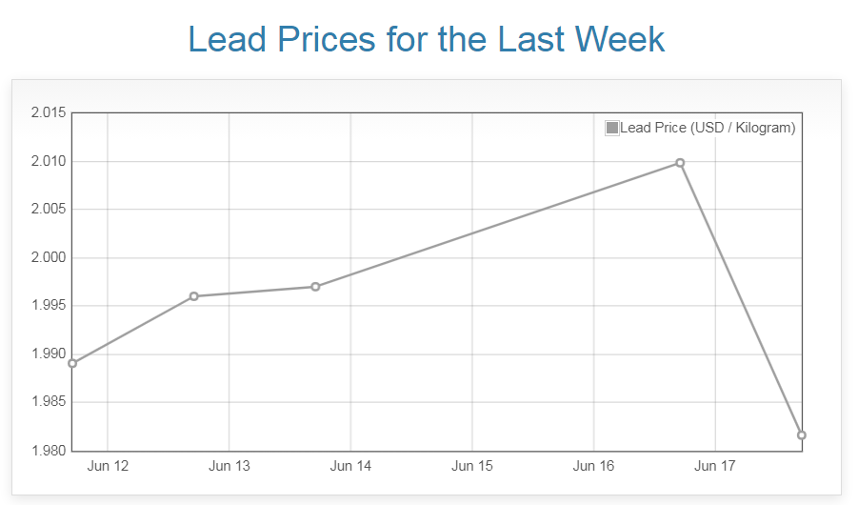Select the Jun 15 date label
The width and height of the screenshot is (858, 505).
tap(472, 467)
